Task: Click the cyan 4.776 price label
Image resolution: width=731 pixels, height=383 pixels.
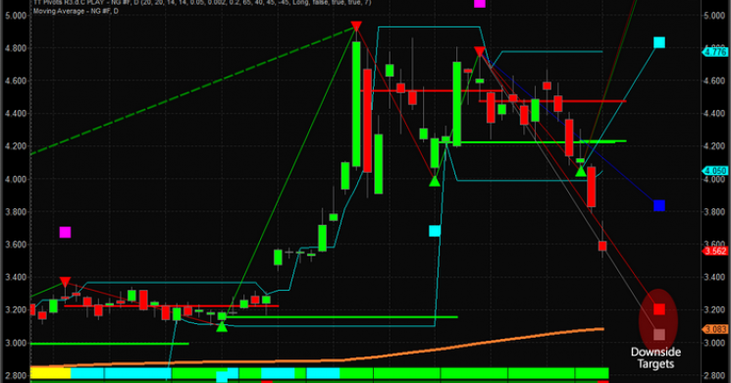Action: pyautogui.click(x=714, y=52)
